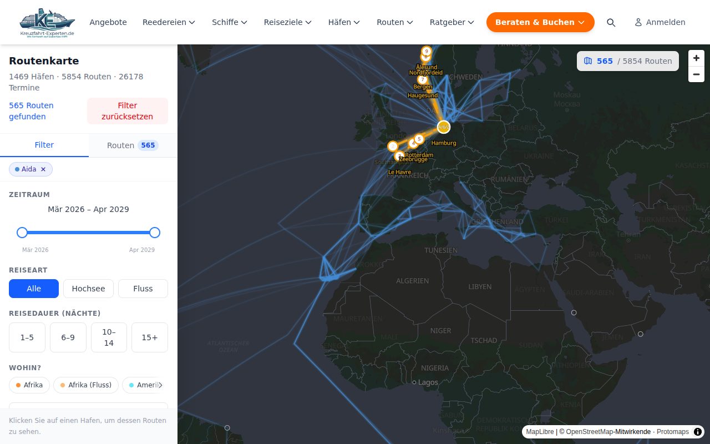
Task: Expand the Ratgeber menu
Action: coord(452,22)
